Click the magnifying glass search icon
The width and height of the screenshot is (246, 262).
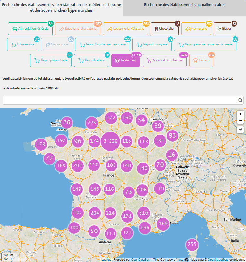click(240, 100)
